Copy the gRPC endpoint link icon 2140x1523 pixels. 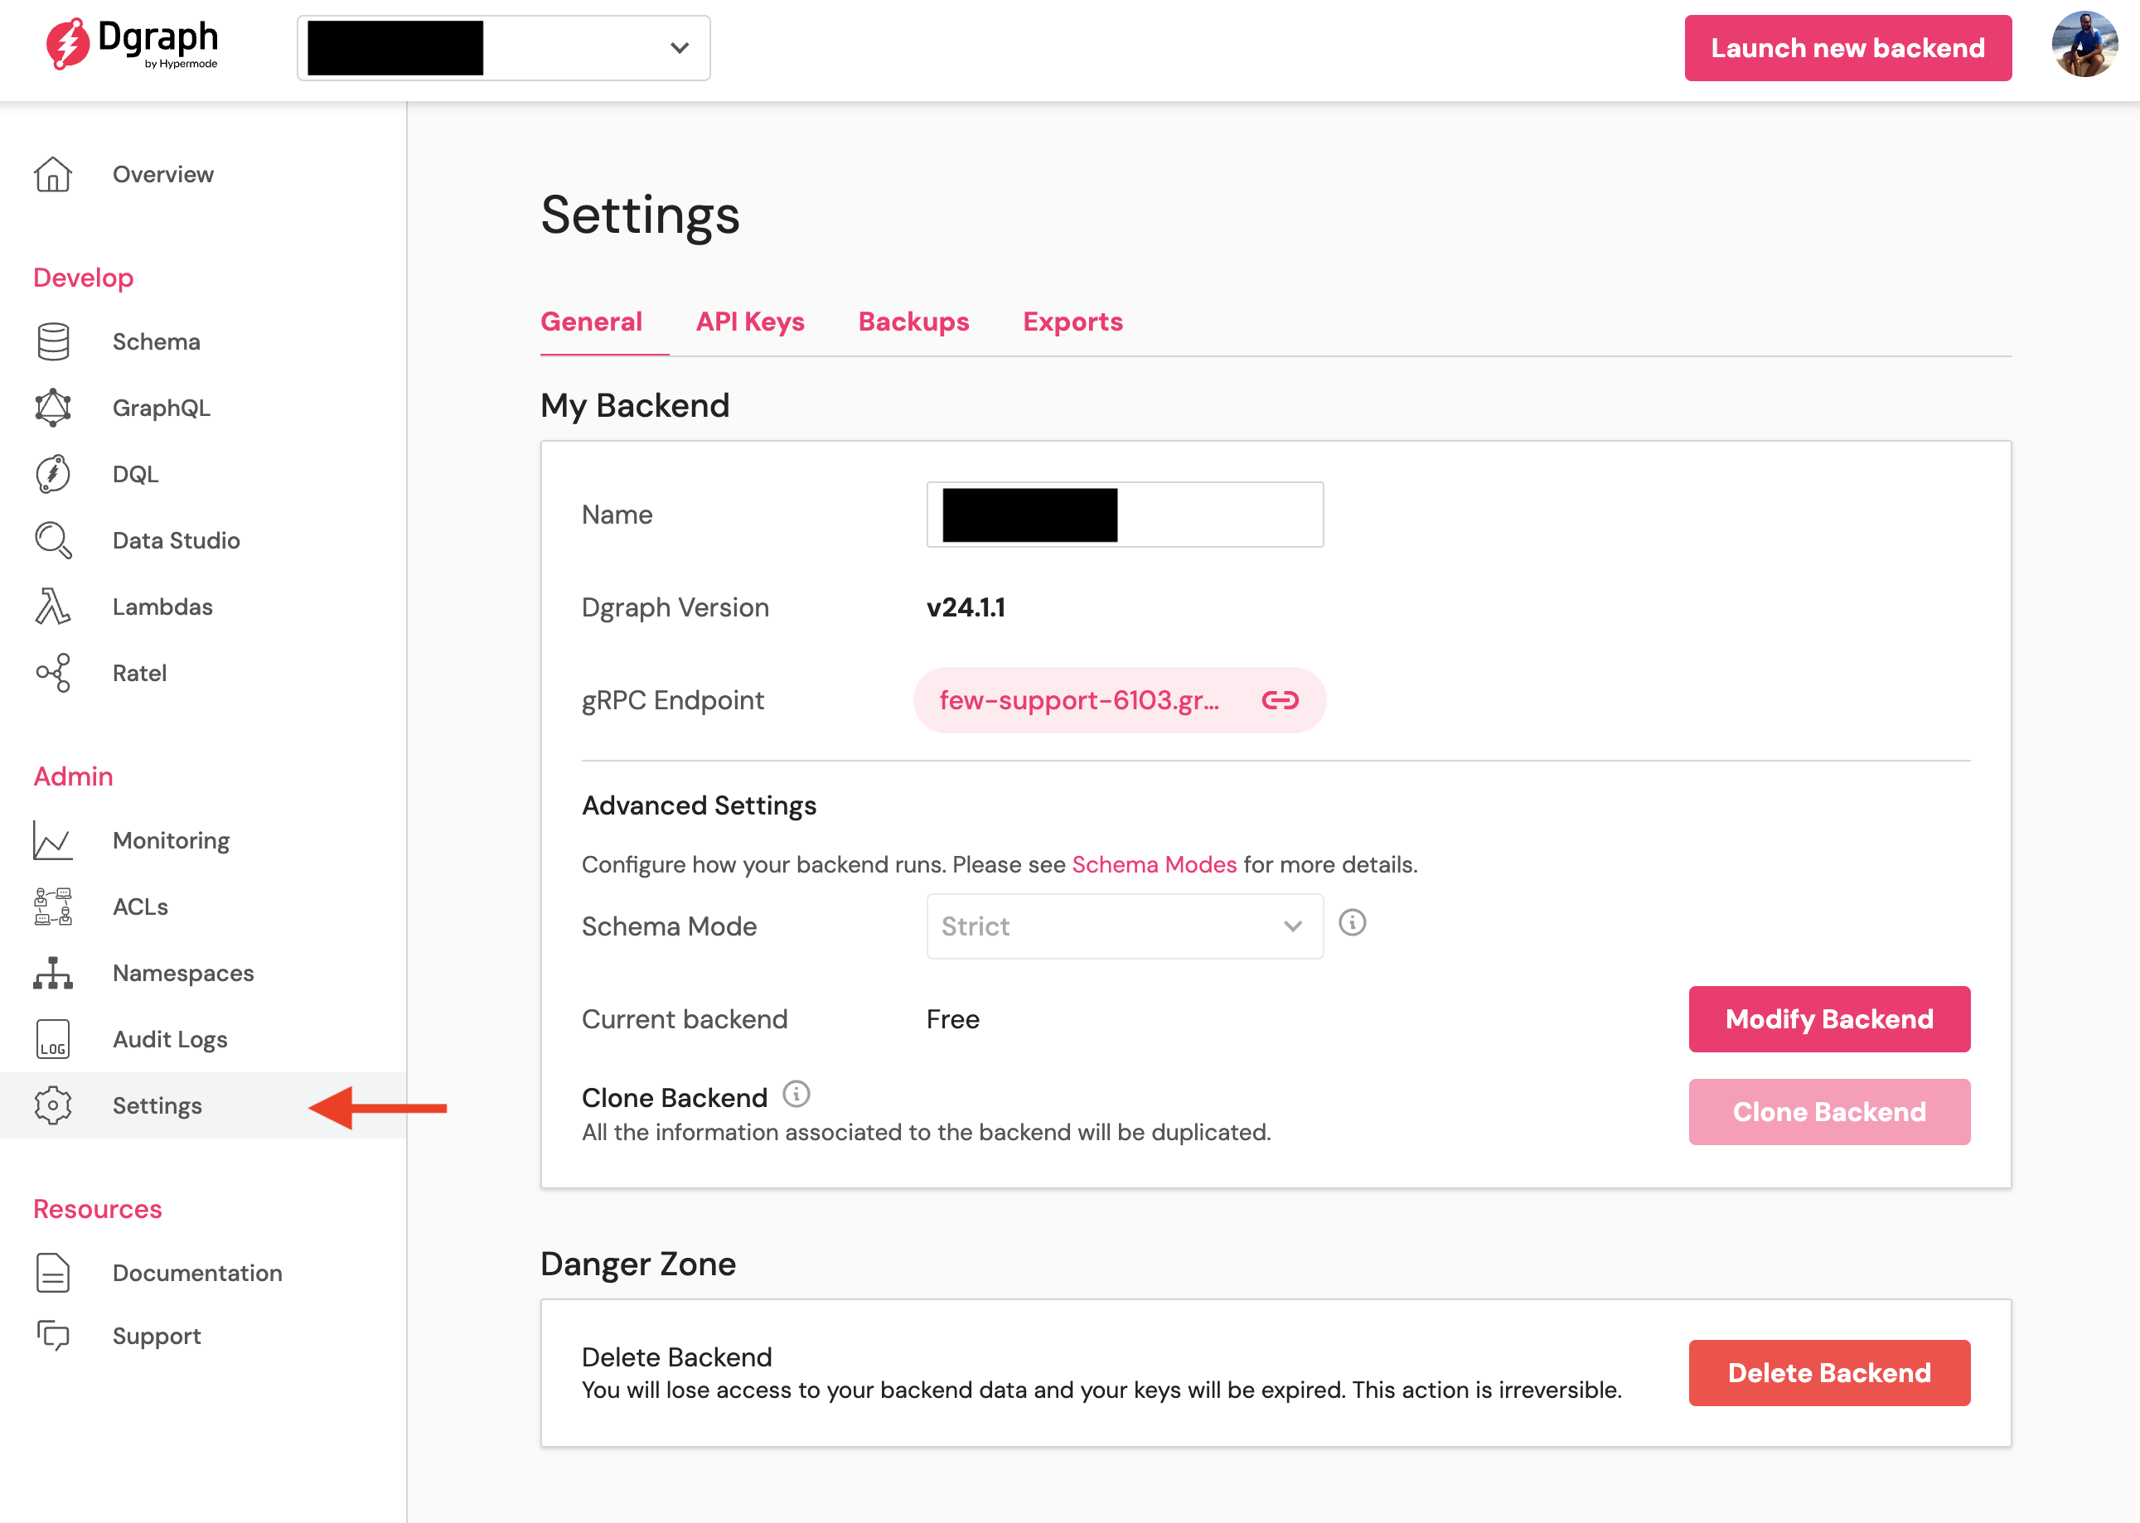point(1280,700)
